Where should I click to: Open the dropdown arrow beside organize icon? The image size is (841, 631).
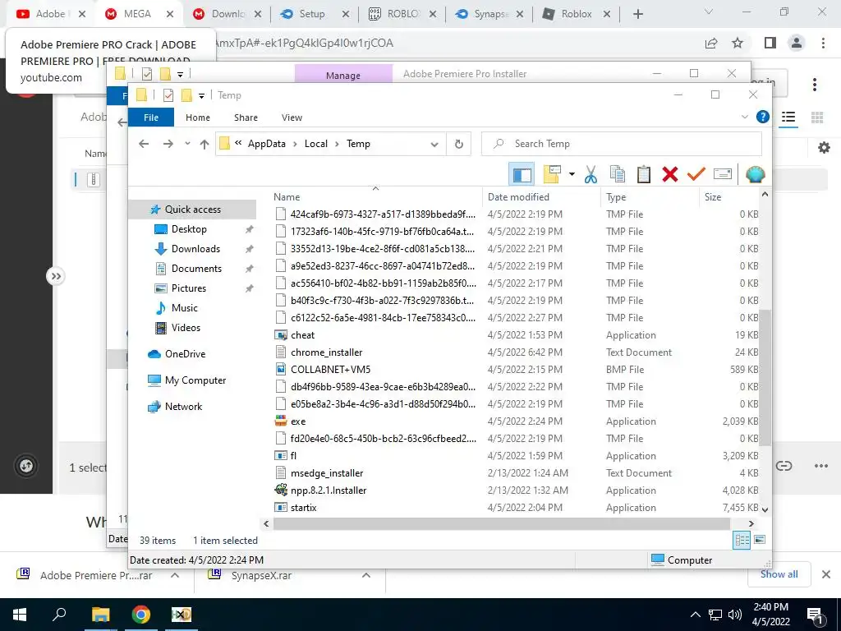572,174
